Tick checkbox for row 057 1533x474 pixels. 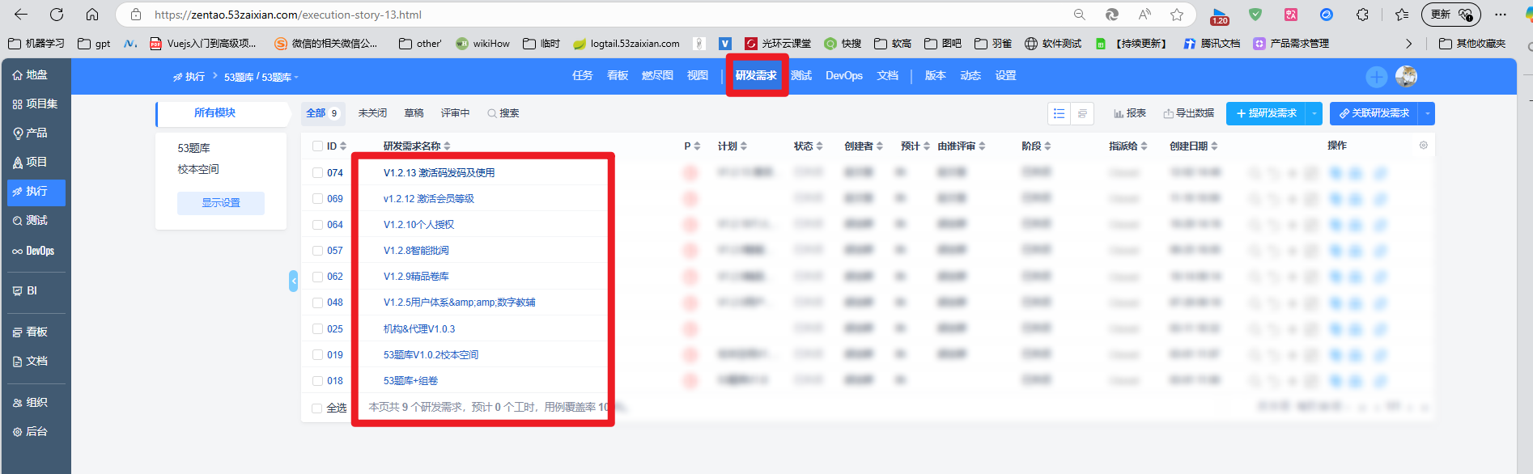[x=317, y=251]
